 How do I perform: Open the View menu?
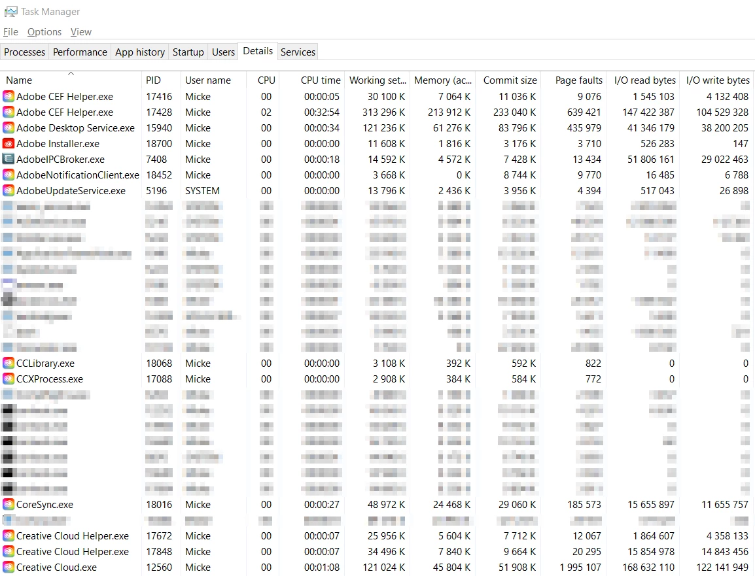(81, 32)
